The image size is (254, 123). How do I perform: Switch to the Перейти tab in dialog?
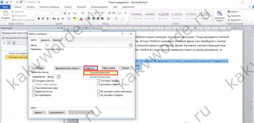57,40
